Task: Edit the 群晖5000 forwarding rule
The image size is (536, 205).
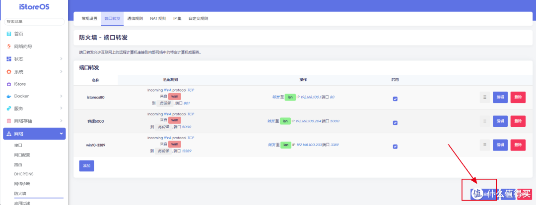Action: (500, 121)
